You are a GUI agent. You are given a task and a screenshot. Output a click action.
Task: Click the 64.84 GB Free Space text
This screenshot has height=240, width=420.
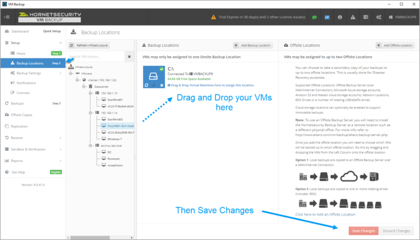pos(189,79)
